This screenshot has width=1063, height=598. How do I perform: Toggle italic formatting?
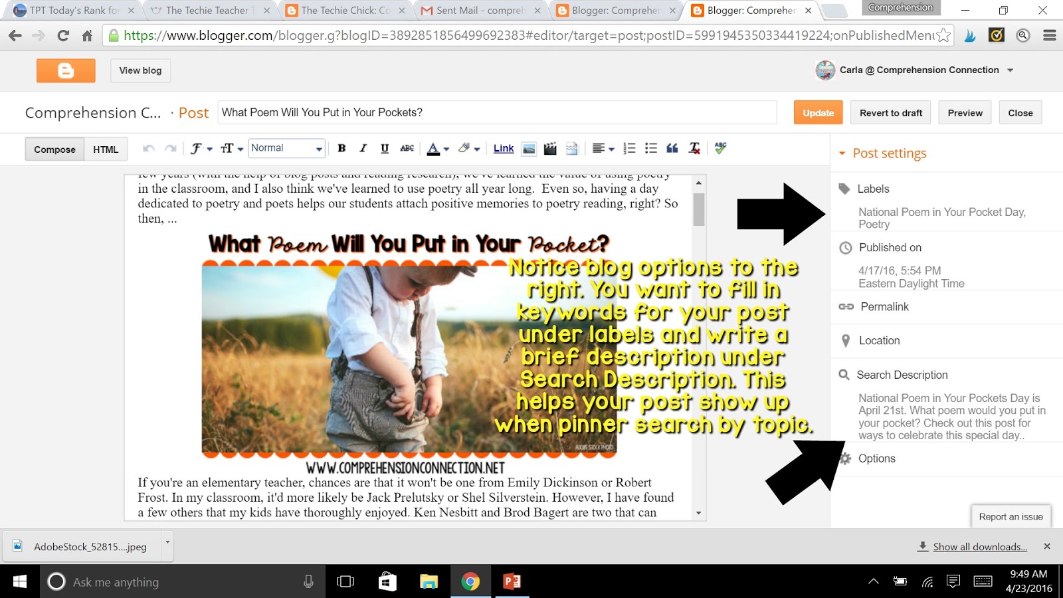pyautogui.click(x=363, y=148)
